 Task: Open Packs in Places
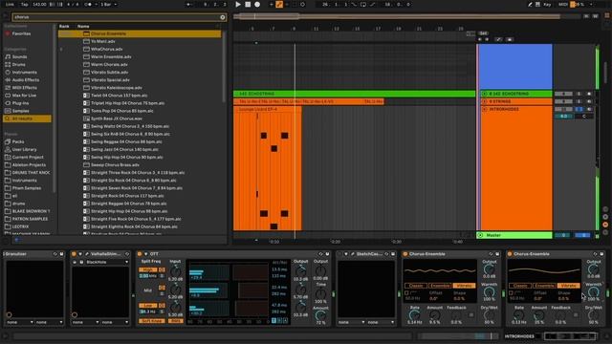18,141
